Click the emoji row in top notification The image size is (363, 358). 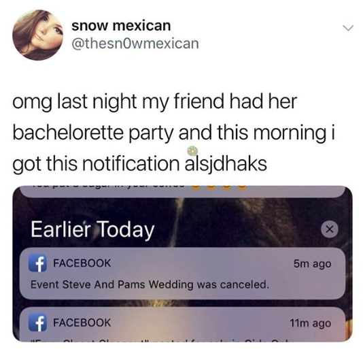coord(219,187)
